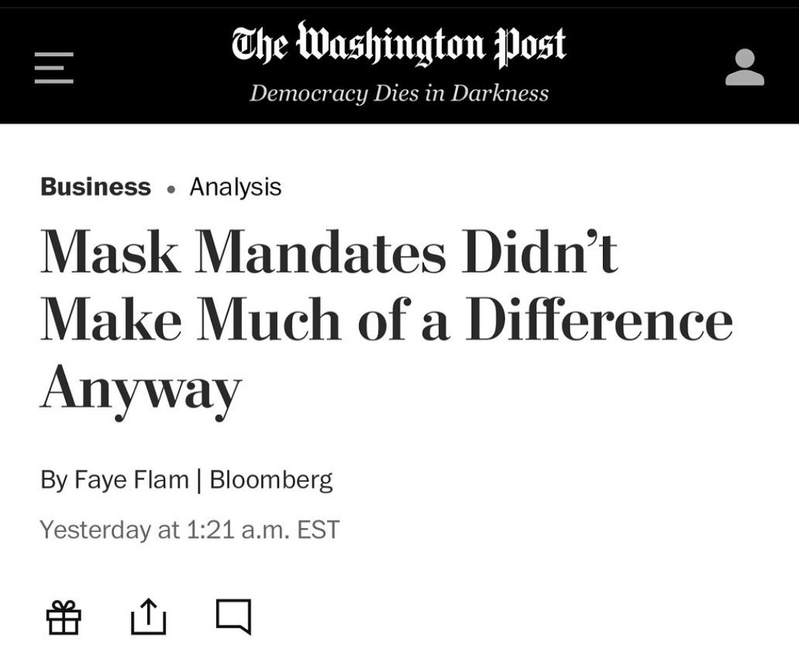Click the "Democracy Dies in Darkness" tagline
This screenshot has height=668, width=799.
click(x=399, y=94)
